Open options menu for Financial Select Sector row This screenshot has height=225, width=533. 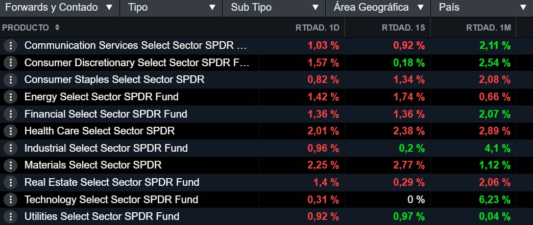[11, 114]
